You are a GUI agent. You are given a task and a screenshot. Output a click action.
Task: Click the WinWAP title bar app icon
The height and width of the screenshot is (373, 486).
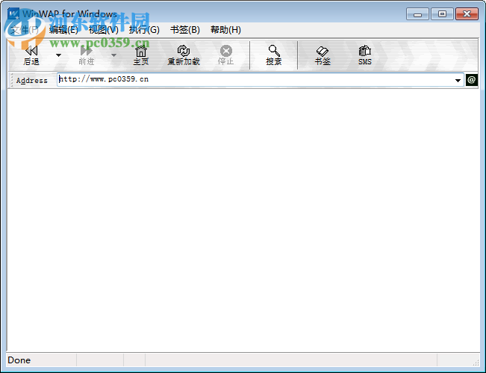(13, 14)
